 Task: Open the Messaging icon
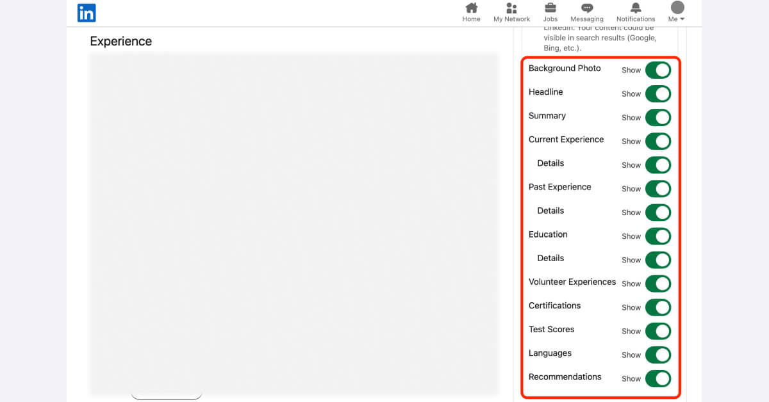[586, 9]
